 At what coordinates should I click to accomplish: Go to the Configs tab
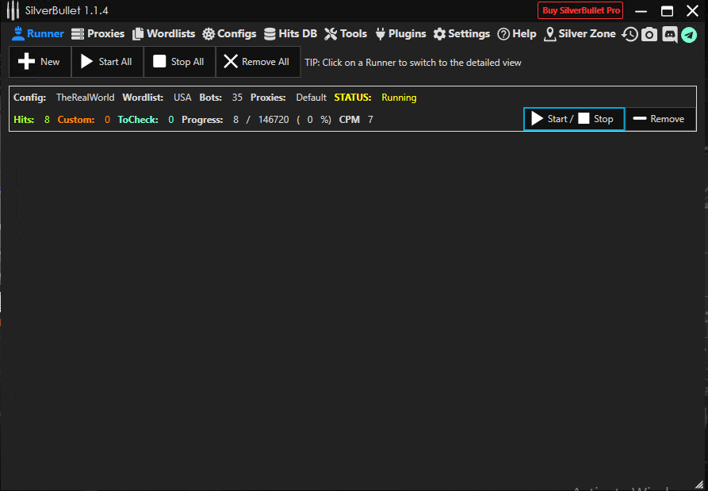[x=229, y=34]
